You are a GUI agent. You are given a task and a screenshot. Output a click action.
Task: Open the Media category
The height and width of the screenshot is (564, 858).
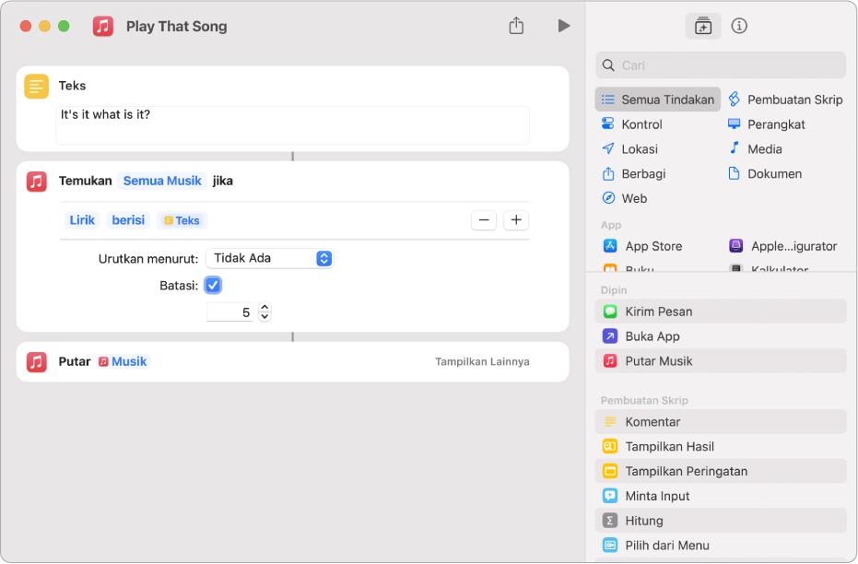coord(755,148)
